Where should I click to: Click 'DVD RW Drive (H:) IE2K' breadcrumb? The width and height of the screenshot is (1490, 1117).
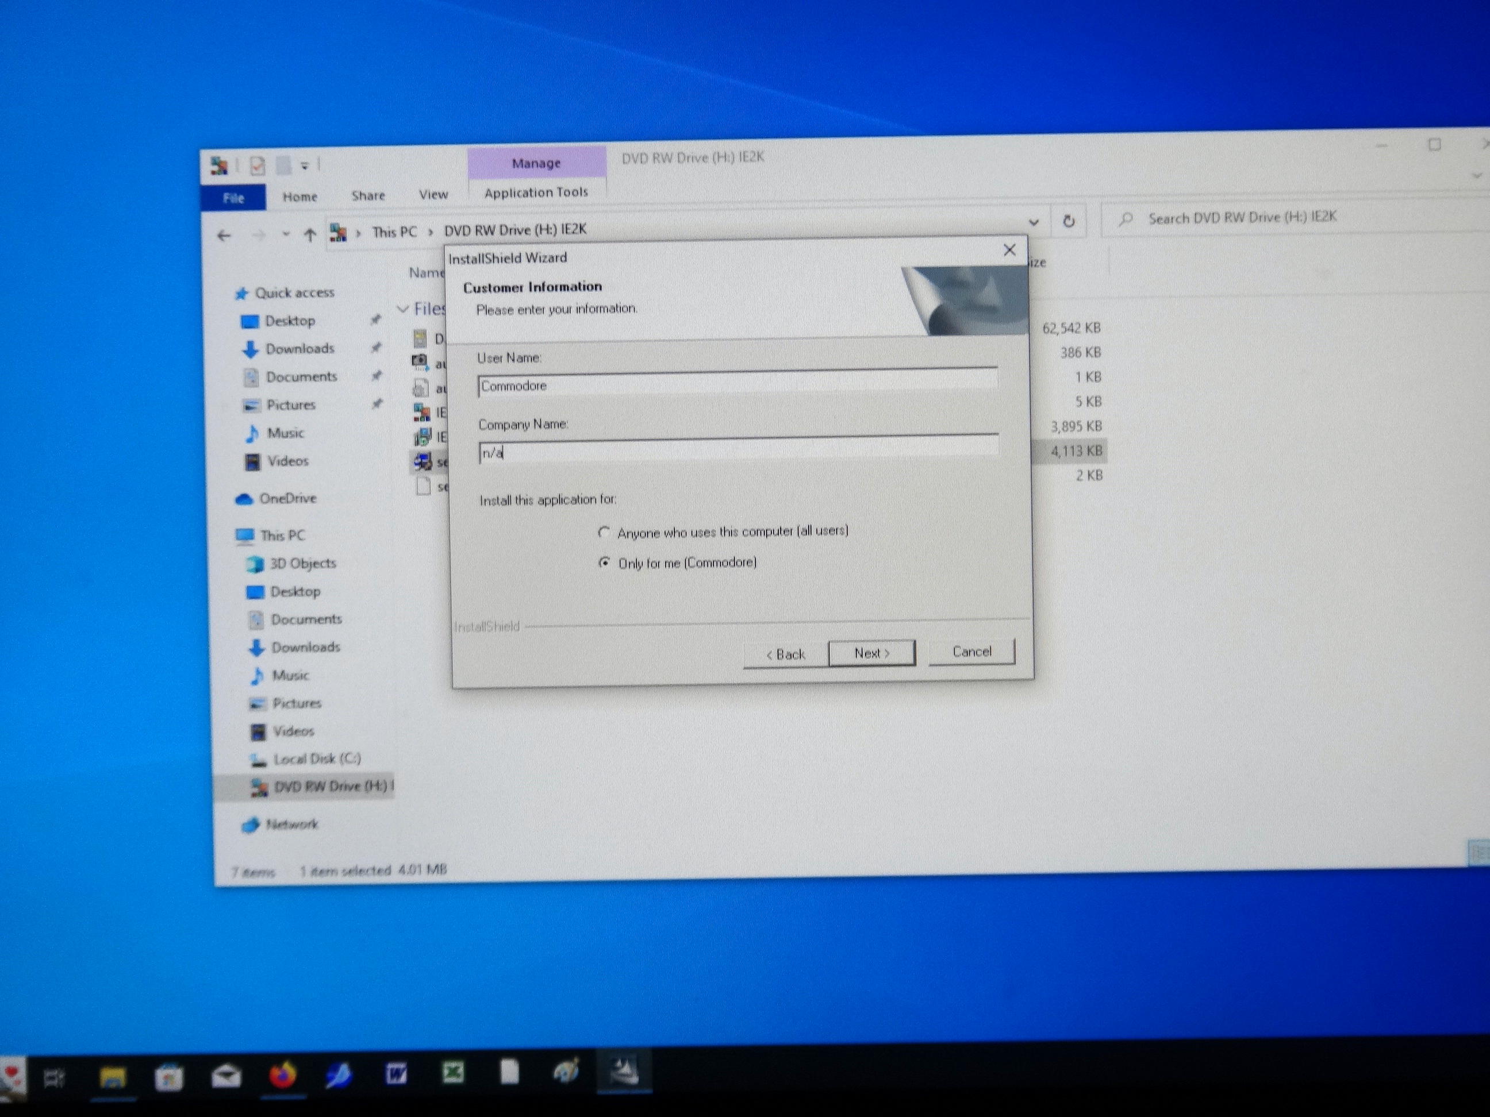515,230
